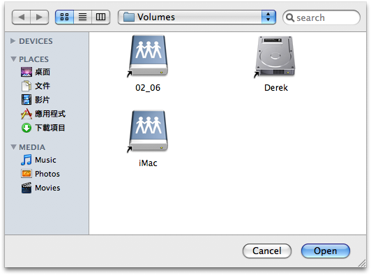This screenshot has height=275, width=371.
Task: Switch to column view mode
Action: 101,17
